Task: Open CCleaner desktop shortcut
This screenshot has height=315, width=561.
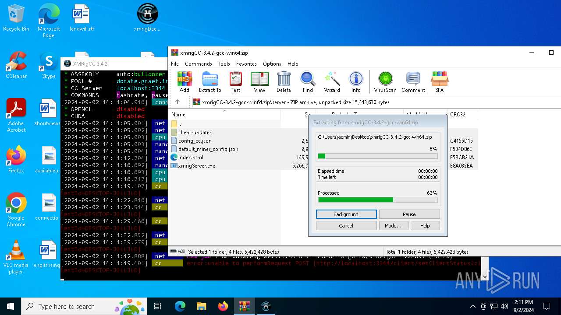Action: [x=16, y=65]
